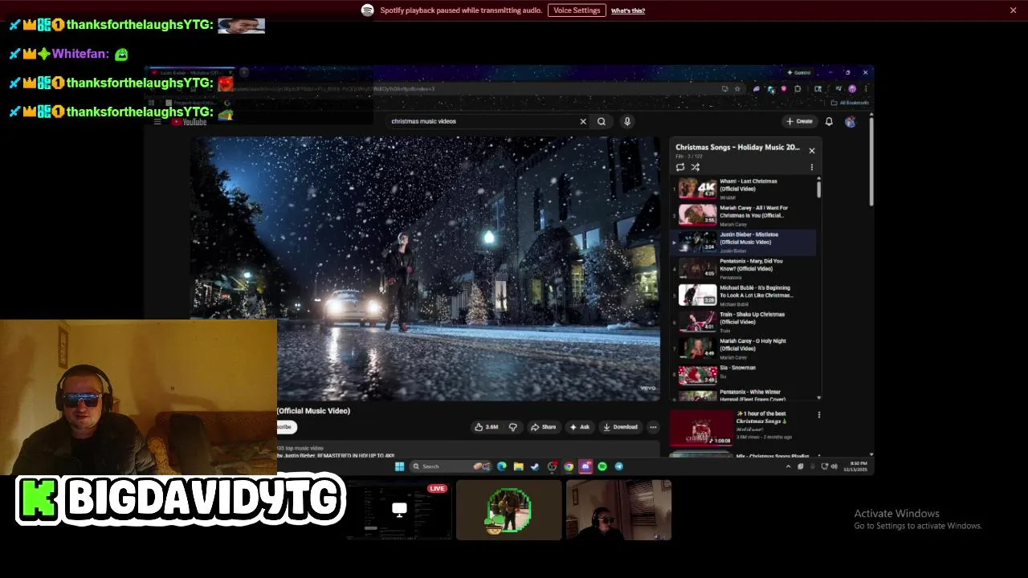Bookmark this page with star icon
The image size is (1028, 578).
(x=737, y=88)
